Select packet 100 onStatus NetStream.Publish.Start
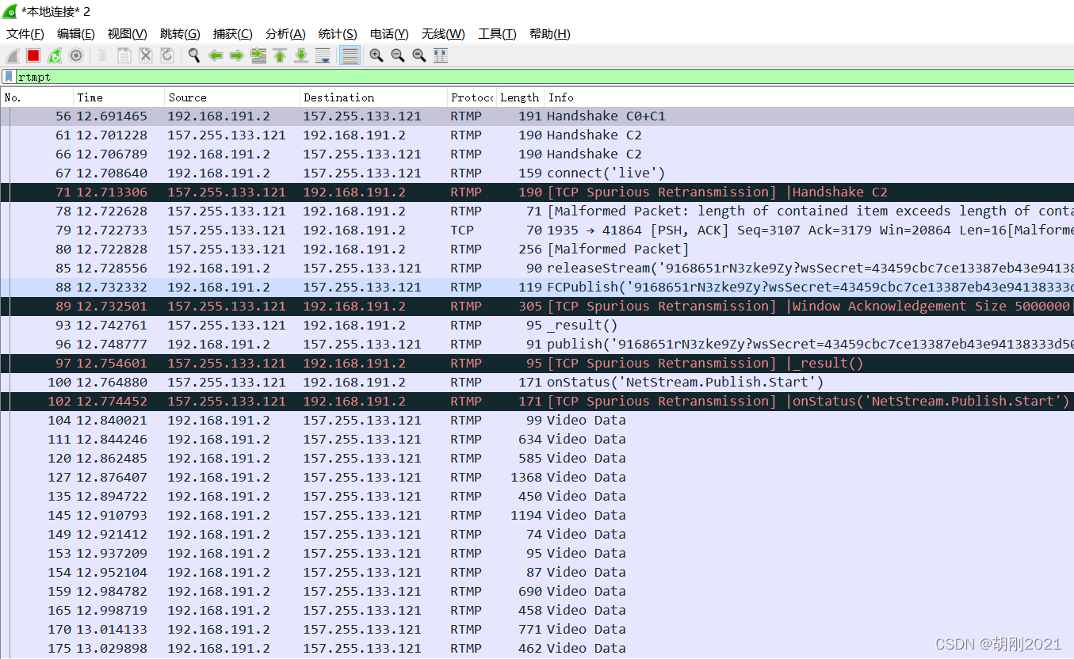 click(537, 383)
